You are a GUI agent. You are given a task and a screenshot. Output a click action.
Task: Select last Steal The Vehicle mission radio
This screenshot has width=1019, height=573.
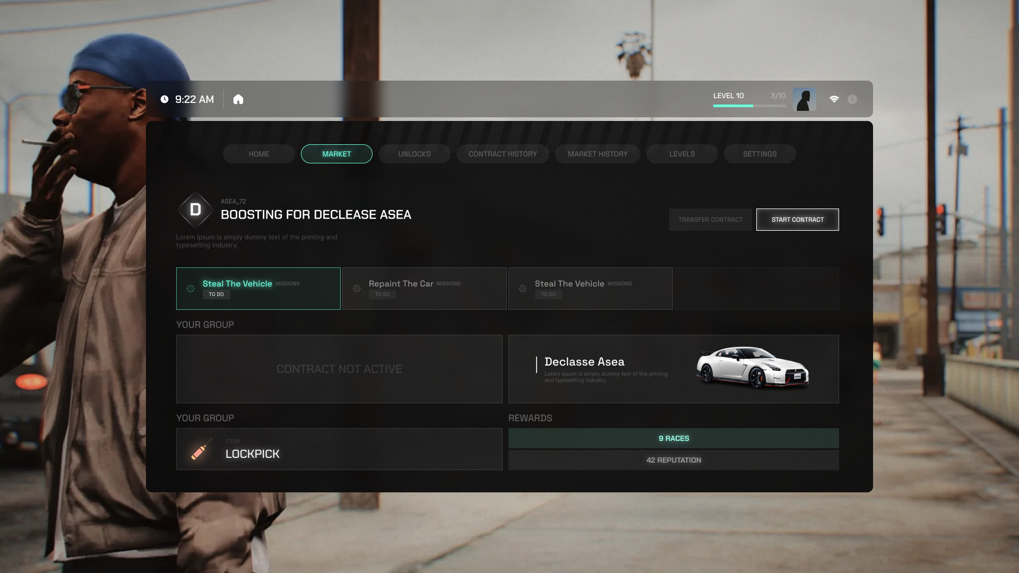523,289
